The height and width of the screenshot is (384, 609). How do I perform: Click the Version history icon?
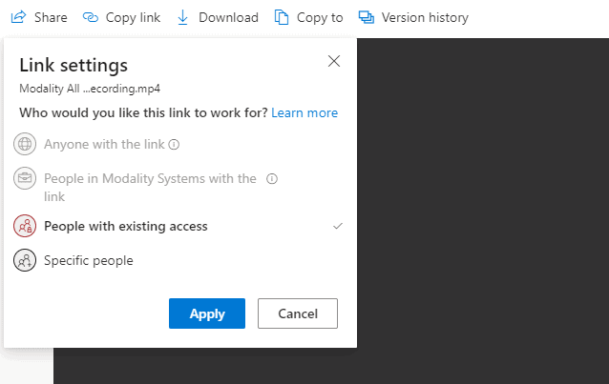366,17
